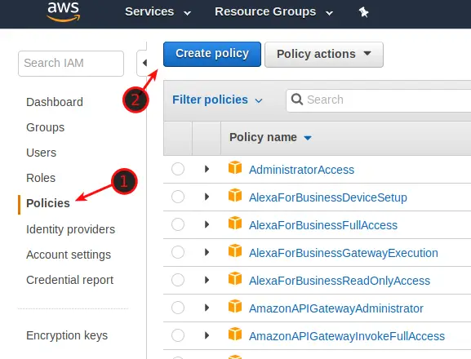Viewport: 471px width, 359px height.
Task: Click the AdministratorAccess policy box icon
Action: tap(235, 167)
